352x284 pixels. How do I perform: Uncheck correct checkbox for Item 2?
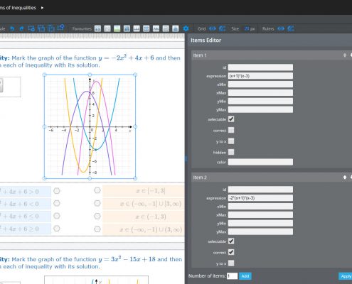tap(231, 252)
